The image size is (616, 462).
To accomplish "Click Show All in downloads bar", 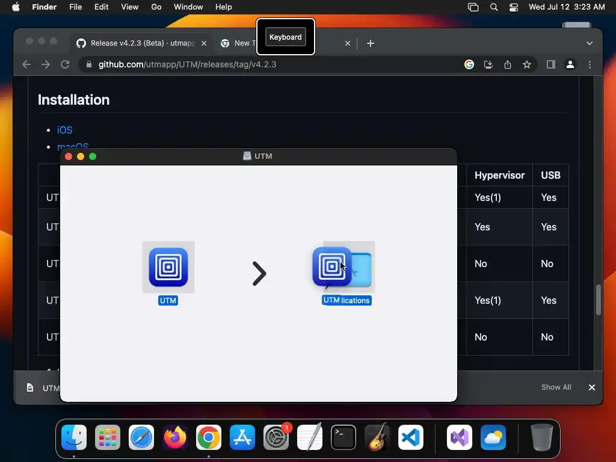I will tap(556, 387).
